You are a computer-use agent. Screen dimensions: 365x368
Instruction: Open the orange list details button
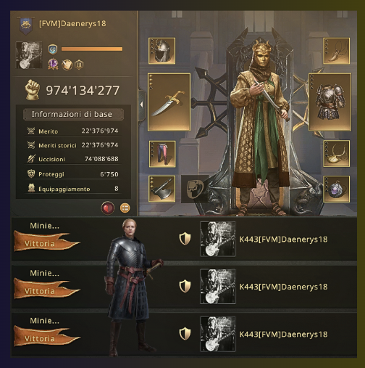click(125, 208)
